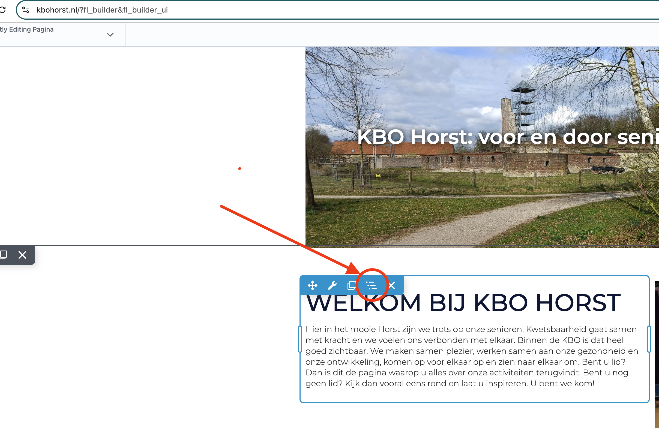Open site information icon in address bar

pyautogui.click(x=26, y=10)
